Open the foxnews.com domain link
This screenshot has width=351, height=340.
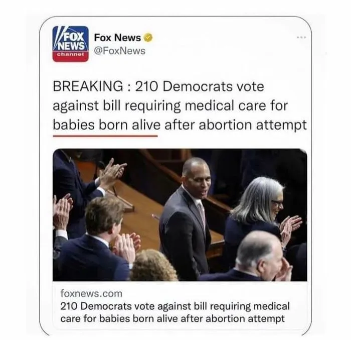pos(91,293)
